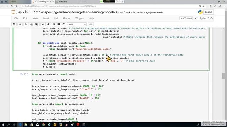This screenshot has height=127, width=227.
Task: Click the np.savez(f, activations) line
Action: point(59,64)
